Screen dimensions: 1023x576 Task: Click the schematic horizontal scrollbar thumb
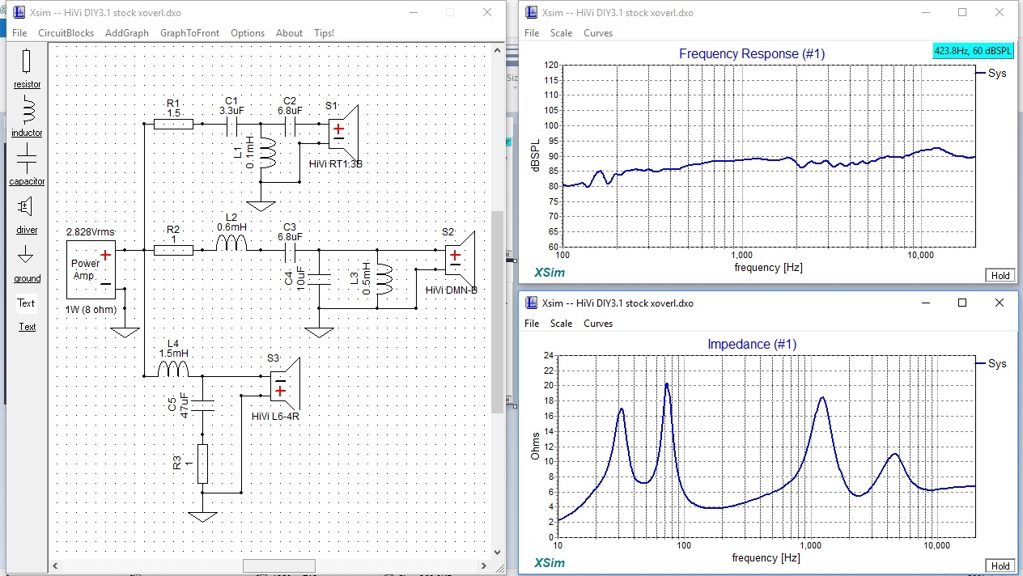pos(279,565)
